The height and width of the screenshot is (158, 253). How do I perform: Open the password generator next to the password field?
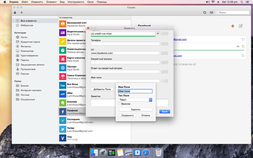point(158,33)
